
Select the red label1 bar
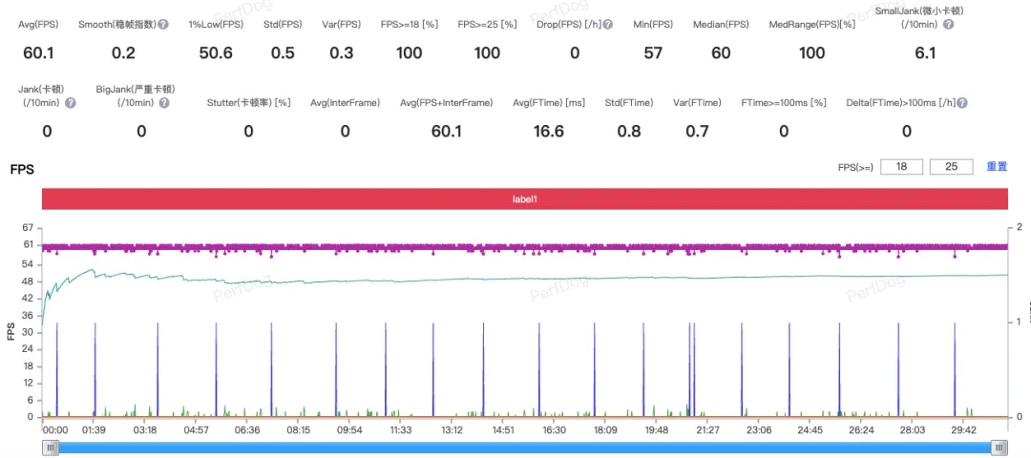(525, 198)
